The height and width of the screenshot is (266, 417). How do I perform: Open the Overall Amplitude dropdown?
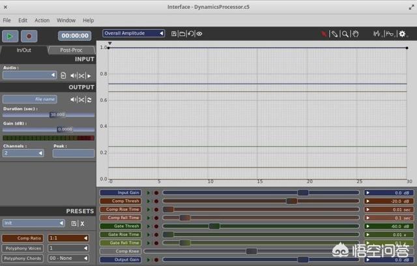point(134,33)
